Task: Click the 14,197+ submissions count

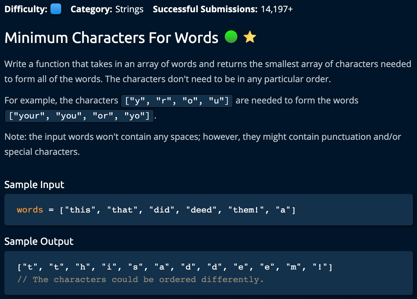Action: point(277,9)
